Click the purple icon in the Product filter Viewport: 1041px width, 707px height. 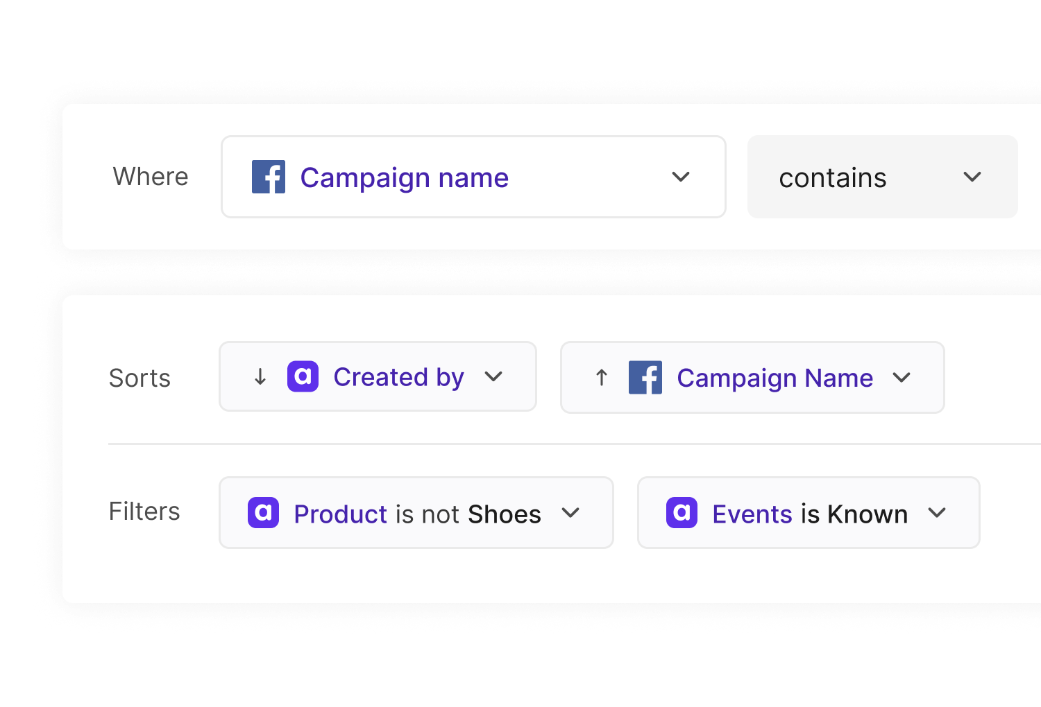[263, 513]
